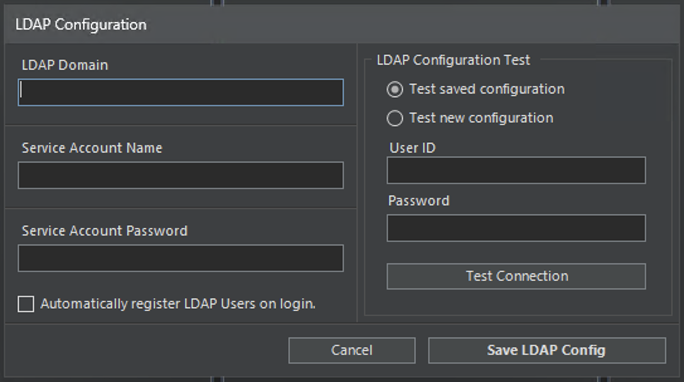Viewport: 684px width, 382px height.
Task: Click the User ID label
Action: point(413,148)
